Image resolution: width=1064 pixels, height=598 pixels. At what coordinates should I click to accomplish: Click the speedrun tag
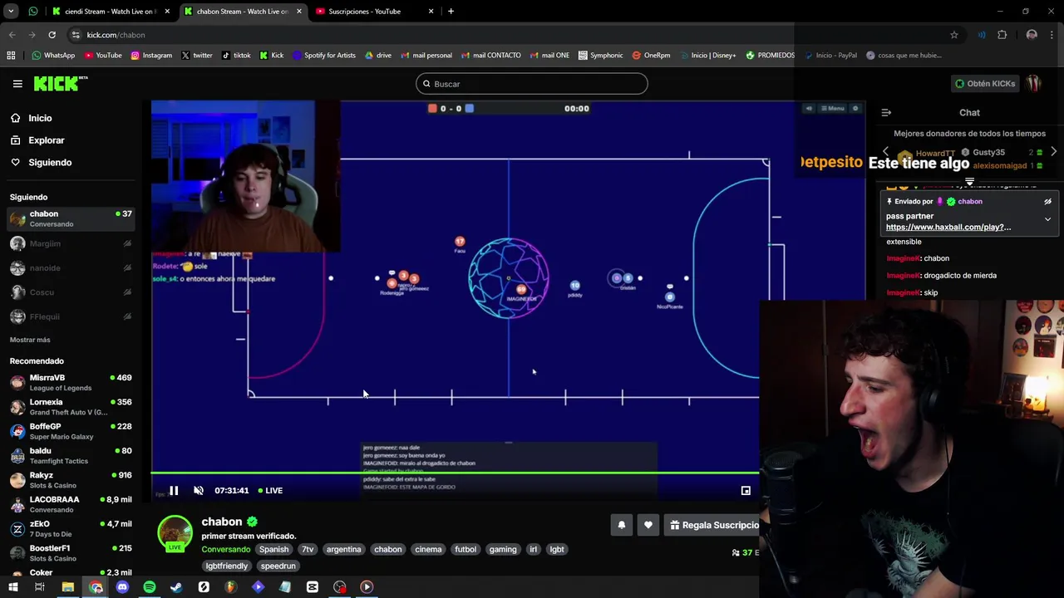point(278,566)
